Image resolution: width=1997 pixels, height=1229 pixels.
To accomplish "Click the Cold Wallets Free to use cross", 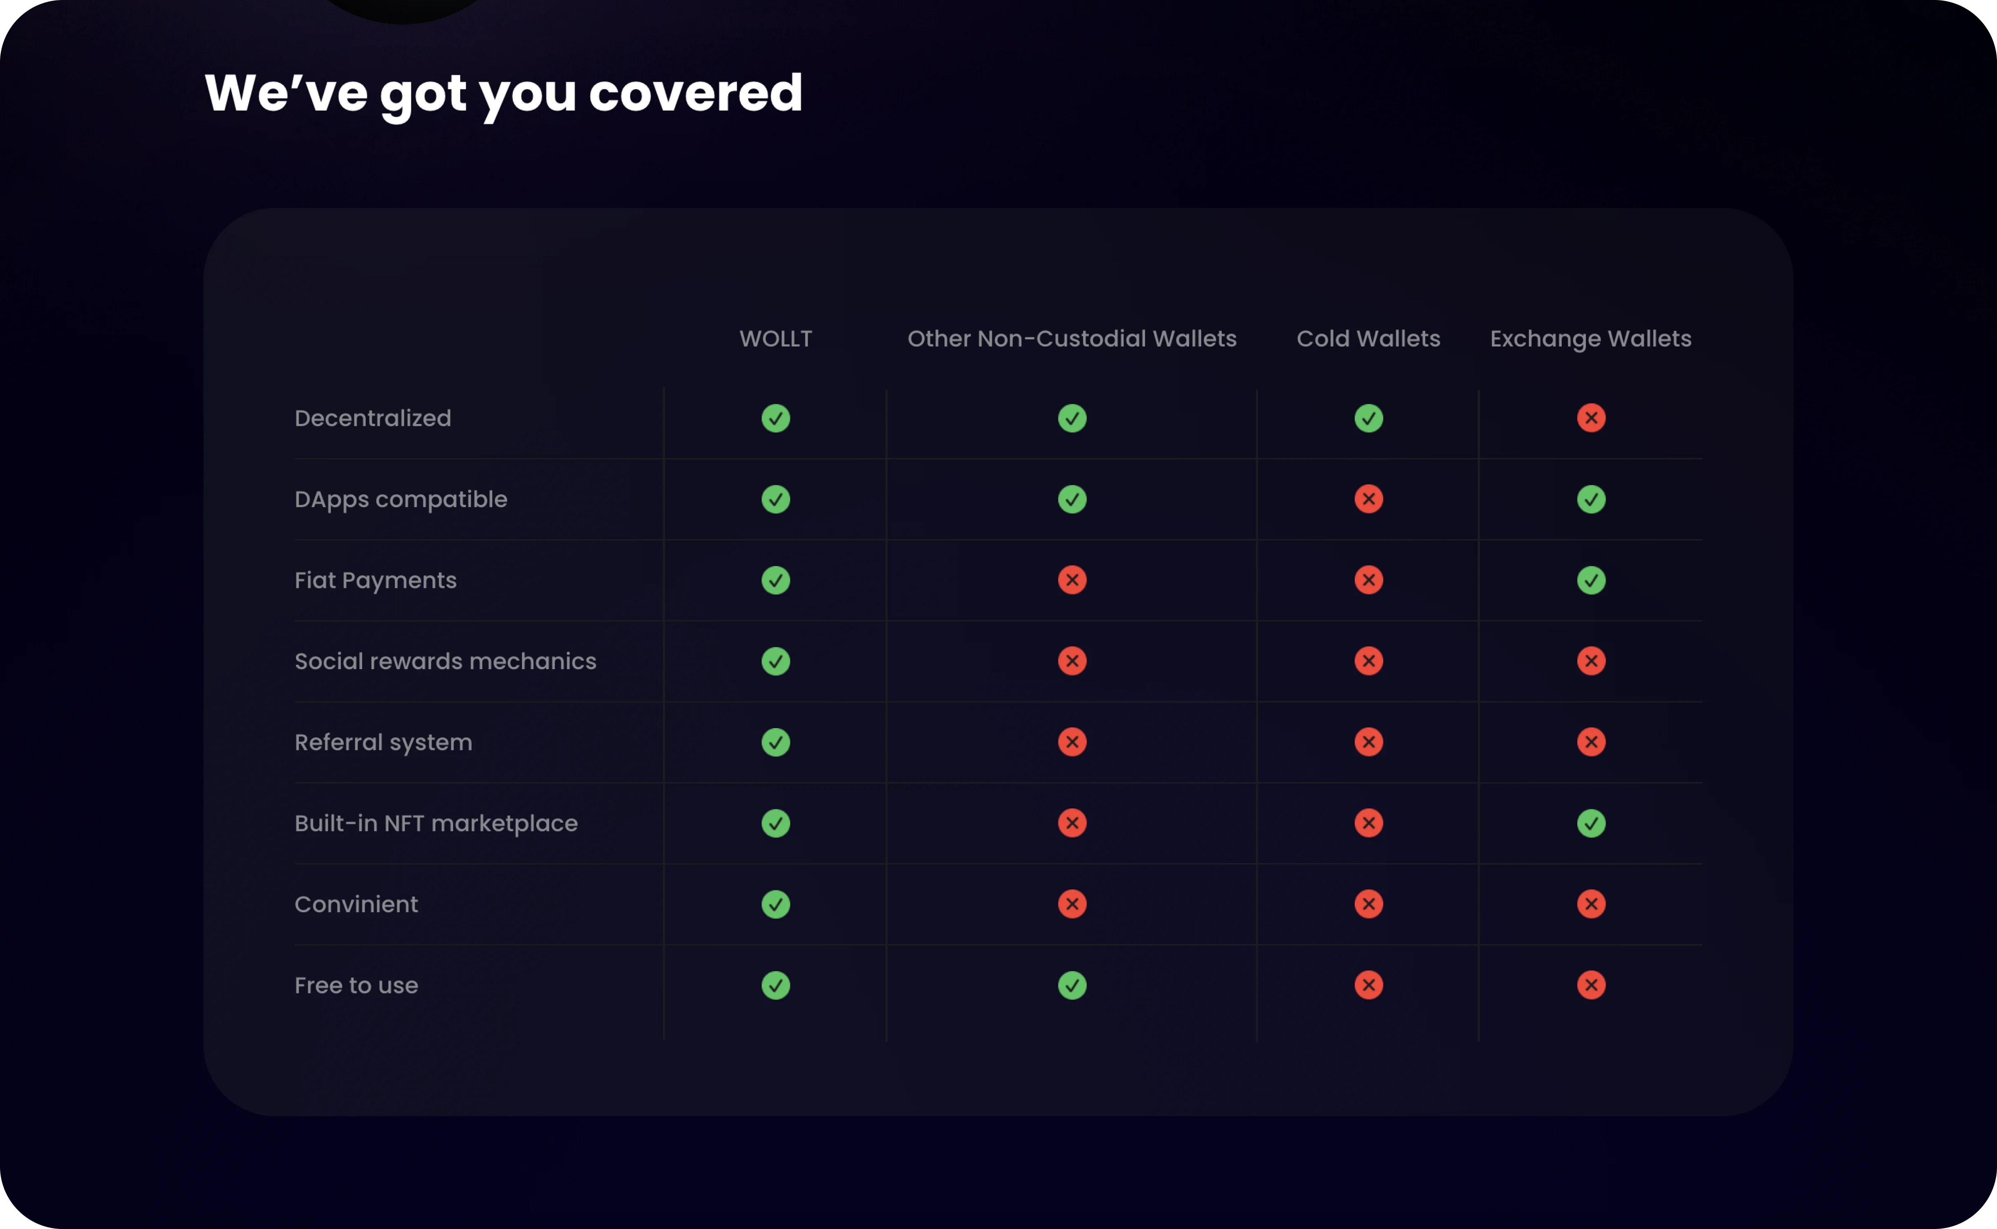I will click(x=1369, y=984).
